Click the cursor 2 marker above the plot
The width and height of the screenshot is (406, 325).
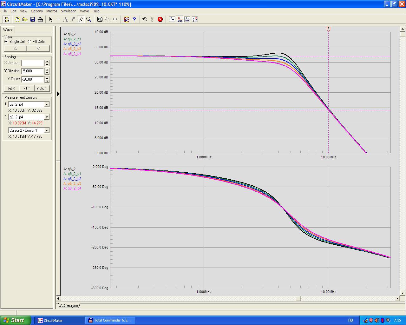(328, 29)
